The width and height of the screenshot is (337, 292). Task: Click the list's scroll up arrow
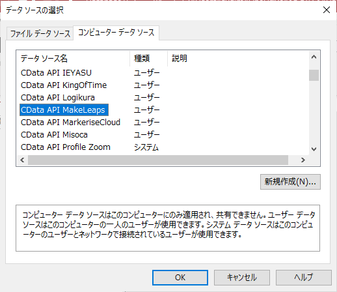[314, 57]
